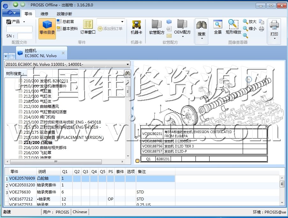This screenshot has width=288, height=218.
Task: Close the popup parts table overlay
Action: click(x=266, y=127)
